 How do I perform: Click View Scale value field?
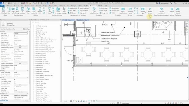coord(21,33)
